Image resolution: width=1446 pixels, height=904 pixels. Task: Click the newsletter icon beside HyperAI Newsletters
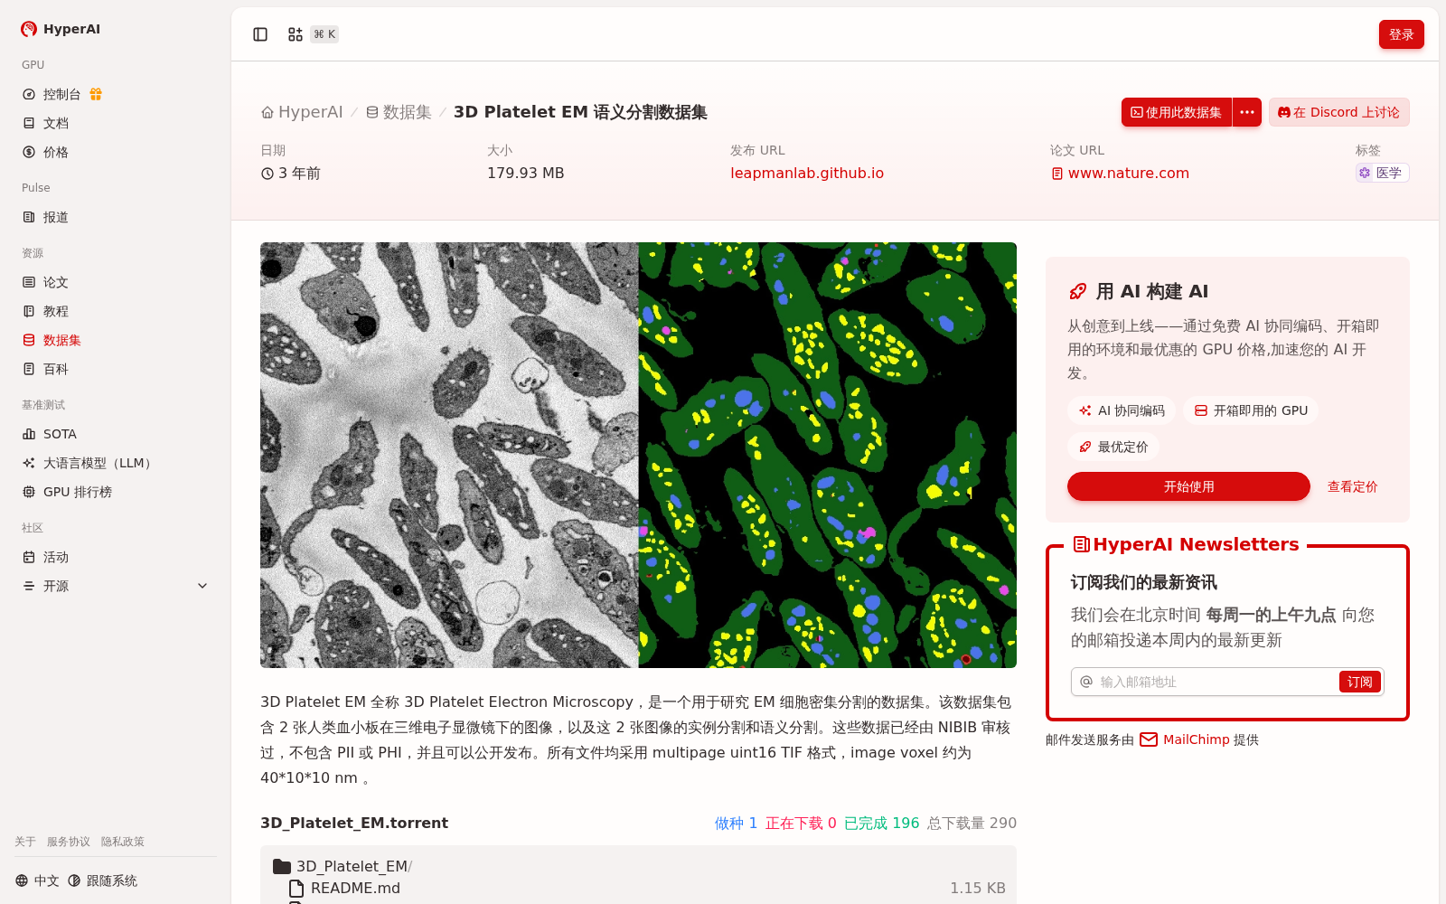[x=1081, y=544]
